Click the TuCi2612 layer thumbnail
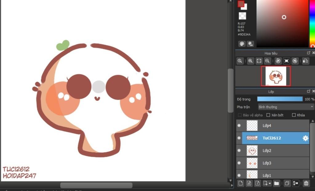This screenshot has height=191, width=315. [252, 138]
